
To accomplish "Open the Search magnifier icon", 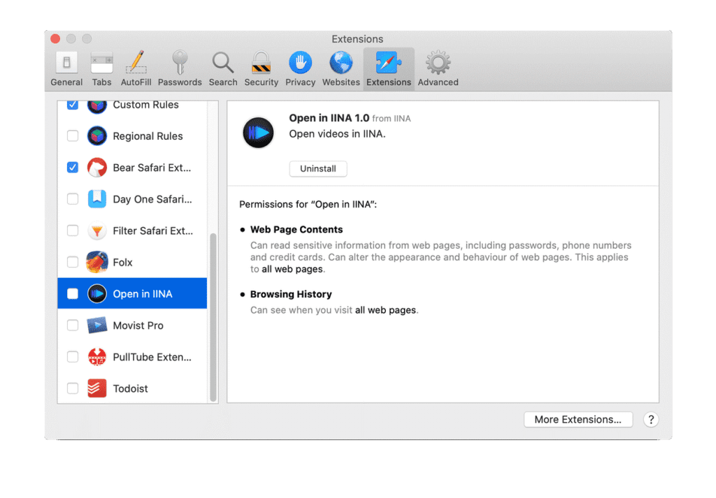I will [x=223, y=63].
